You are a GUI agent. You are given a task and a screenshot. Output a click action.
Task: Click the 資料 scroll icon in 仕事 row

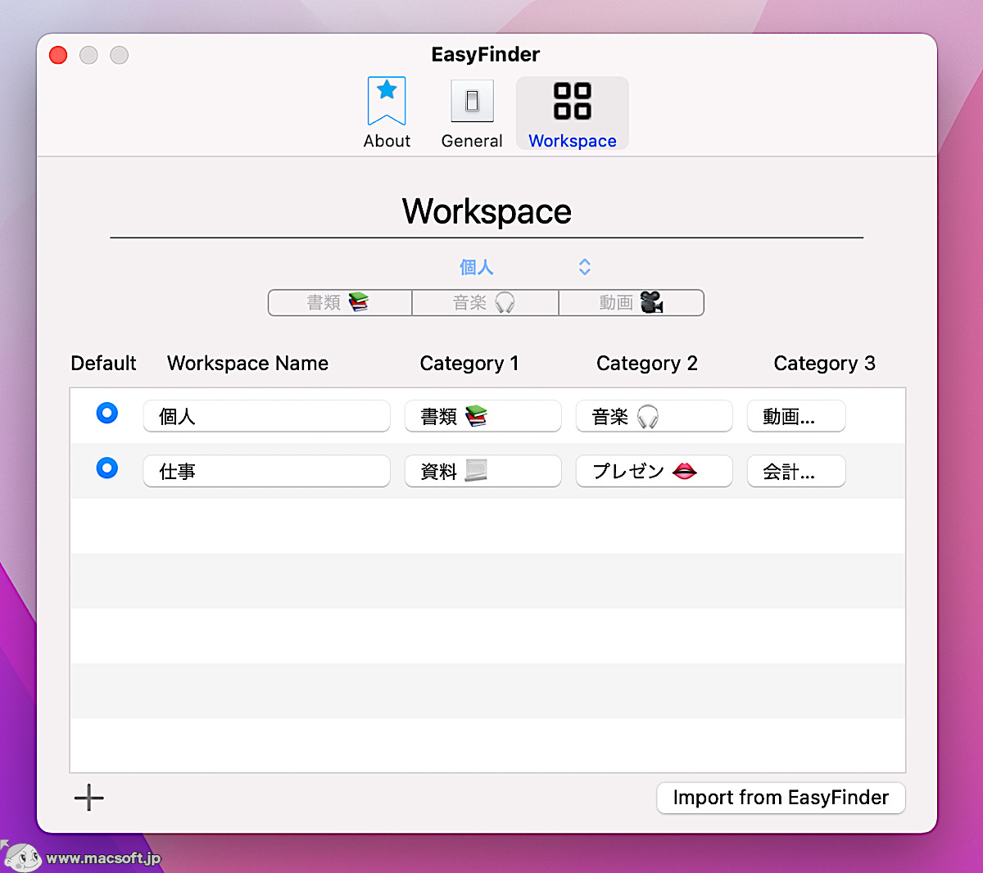482,471
